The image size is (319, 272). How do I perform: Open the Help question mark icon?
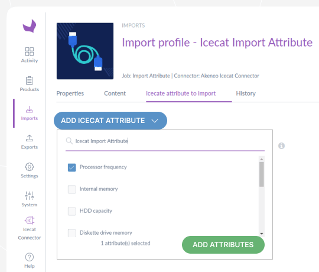30,257
